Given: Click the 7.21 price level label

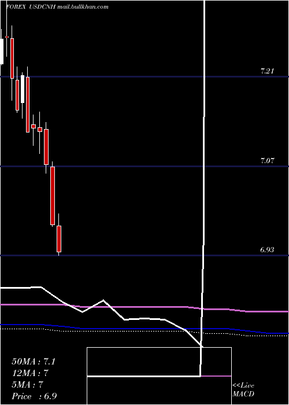Looking at the screenshot, I should (x=267, y=71).
